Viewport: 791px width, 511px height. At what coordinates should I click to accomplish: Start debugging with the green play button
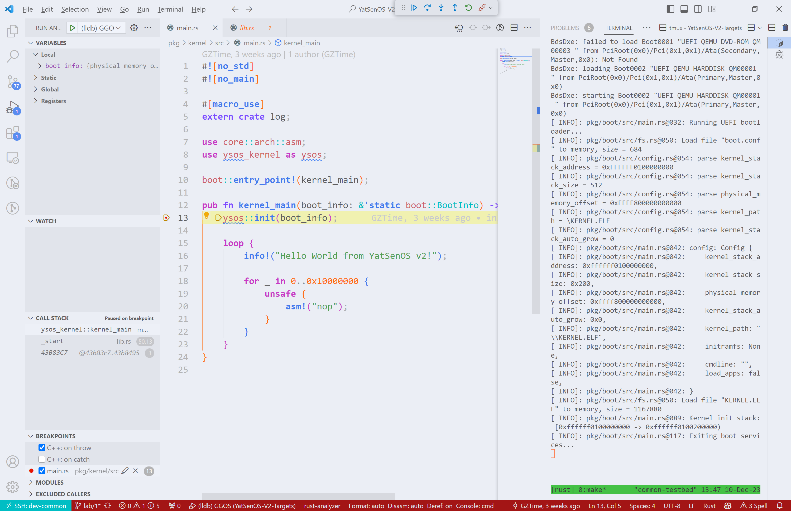(72, 28)
